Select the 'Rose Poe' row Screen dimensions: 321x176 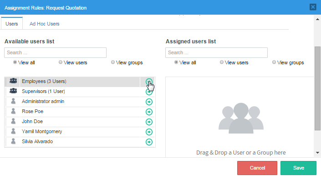pos(80,112)
